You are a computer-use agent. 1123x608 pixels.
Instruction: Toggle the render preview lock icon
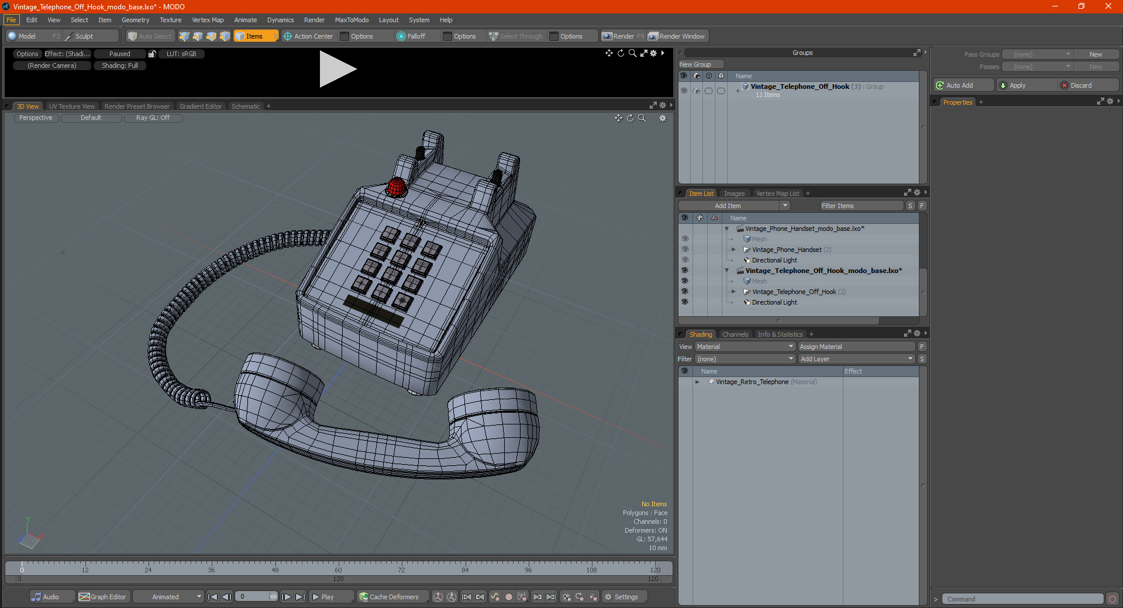(x=152, y=54)
